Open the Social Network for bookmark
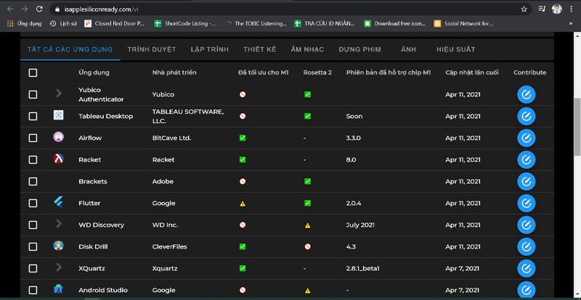The width and height of the screenshot is (581, 300). pyautogui.click(x=463, y=24)
